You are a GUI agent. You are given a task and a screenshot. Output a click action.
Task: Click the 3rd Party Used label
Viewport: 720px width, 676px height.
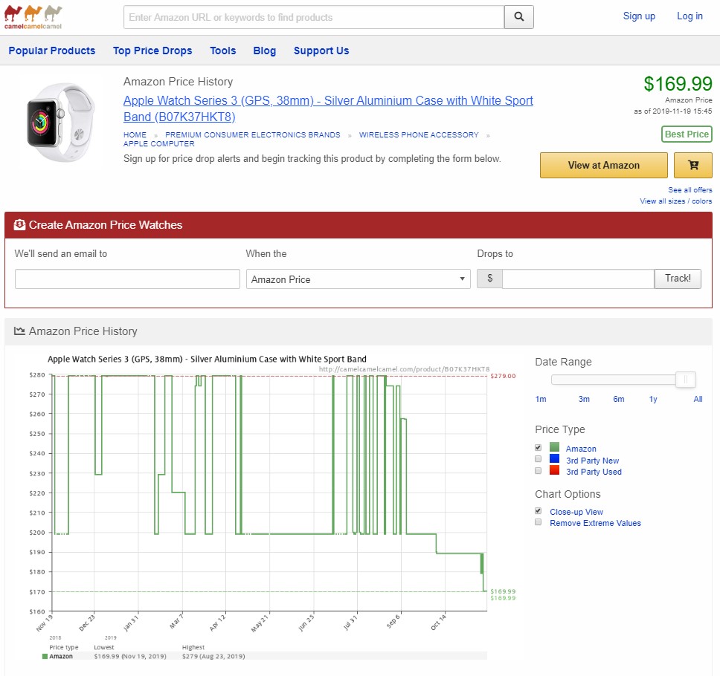click(594, 472)
